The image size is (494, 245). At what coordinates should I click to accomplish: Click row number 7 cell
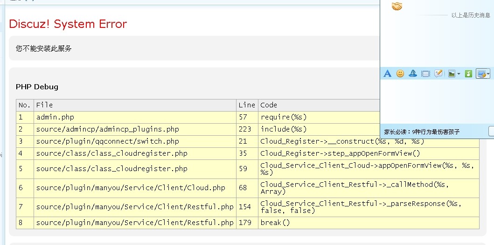click(x=25, y=207)
